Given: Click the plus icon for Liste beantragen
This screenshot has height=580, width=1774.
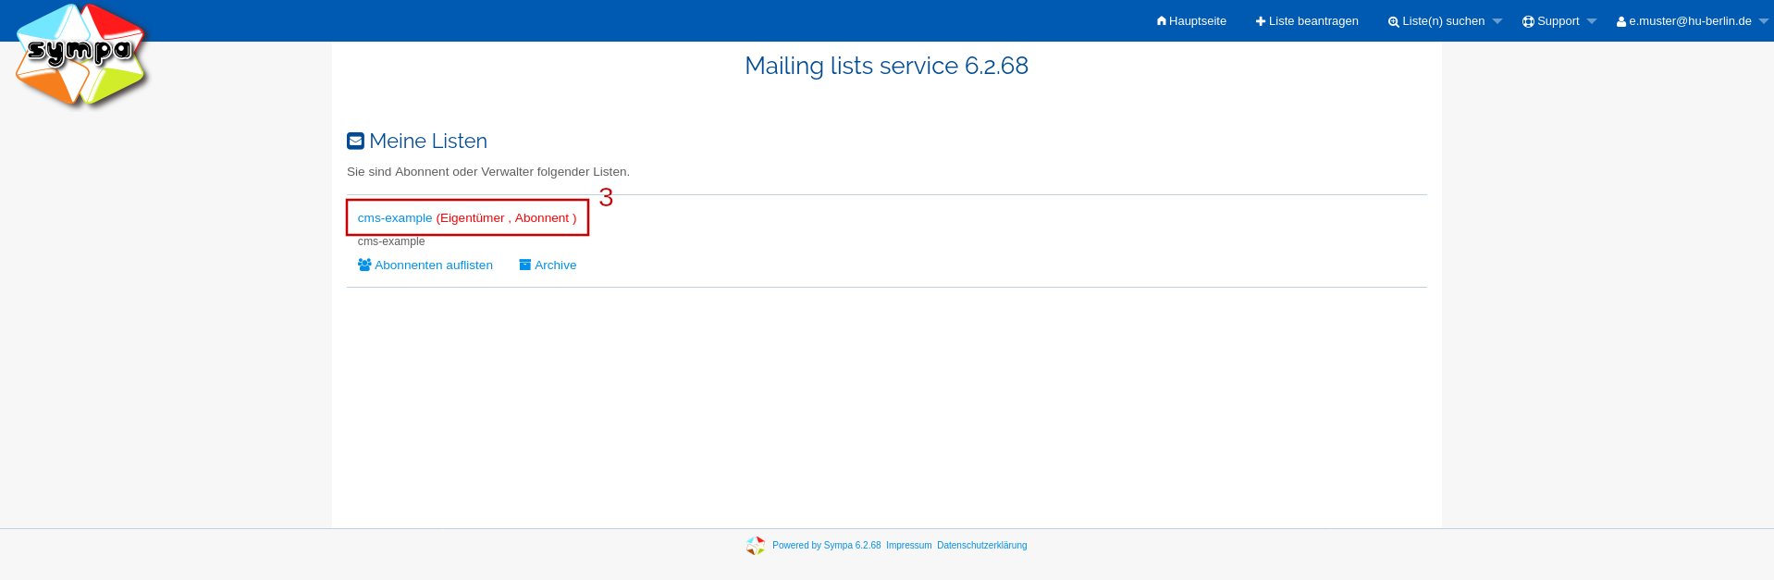Looking at the screenshot, I should 1260,21.
